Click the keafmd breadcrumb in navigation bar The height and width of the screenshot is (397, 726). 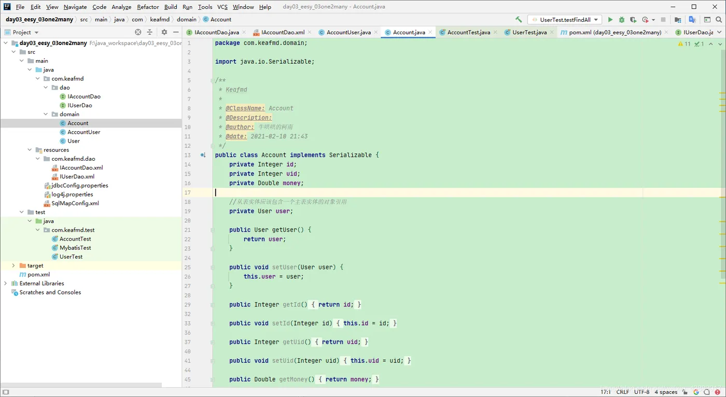click(160, 20)
